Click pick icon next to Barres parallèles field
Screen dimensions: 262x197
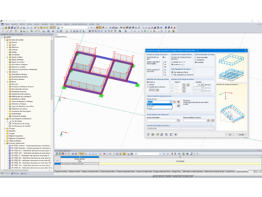(x=209, y=120)
